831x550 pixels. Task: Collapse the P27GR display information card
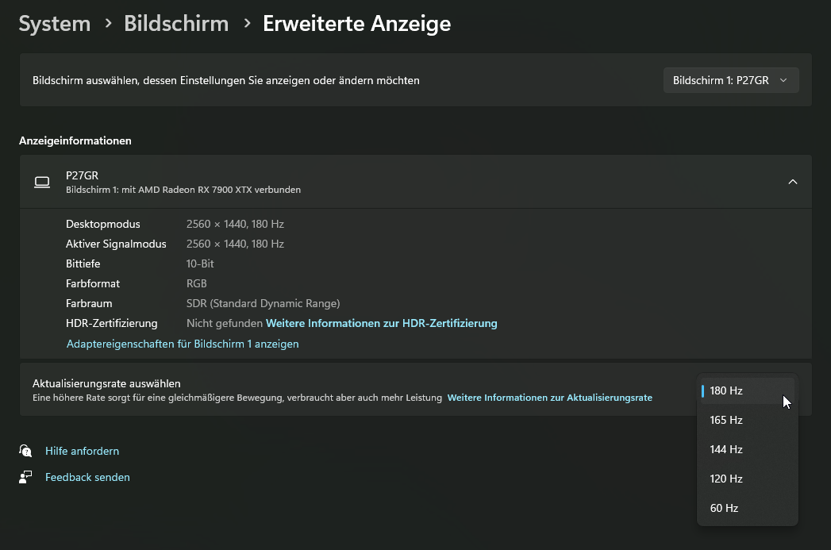pyautogui.click(x=792, y=182)
